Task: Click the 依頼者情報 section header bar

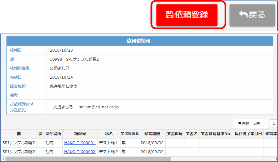Action: click(x=139, y=41)
